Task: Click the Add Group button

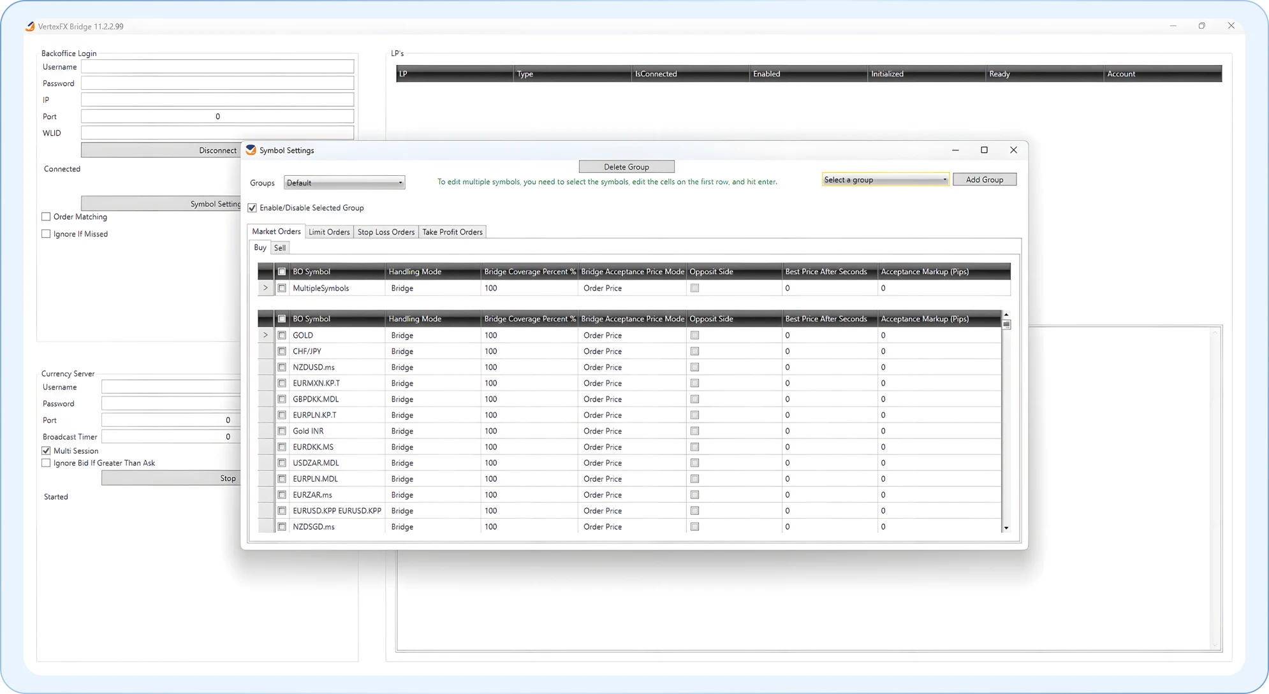Action: point(985,179)
